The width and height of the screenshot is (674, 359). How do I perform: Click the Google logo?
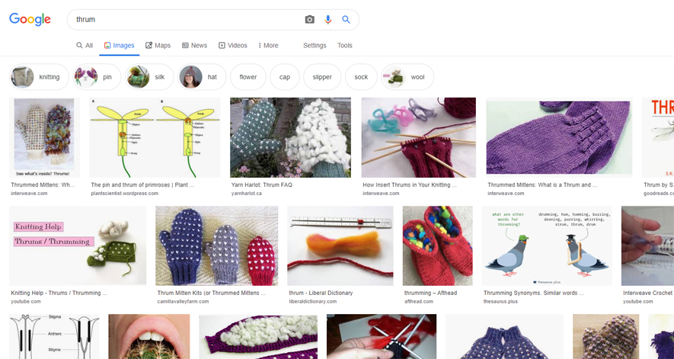coord(30,19)
